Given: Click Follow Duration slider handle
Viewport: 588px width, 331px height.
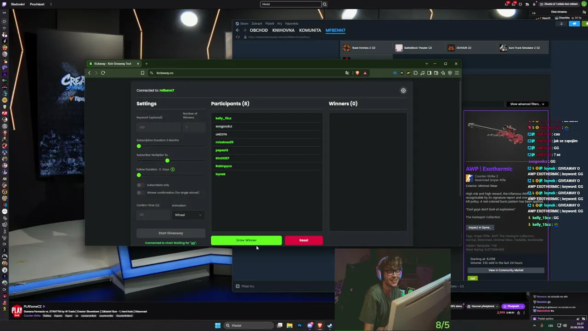Looking at the screenshot, I should pos(139,175).
